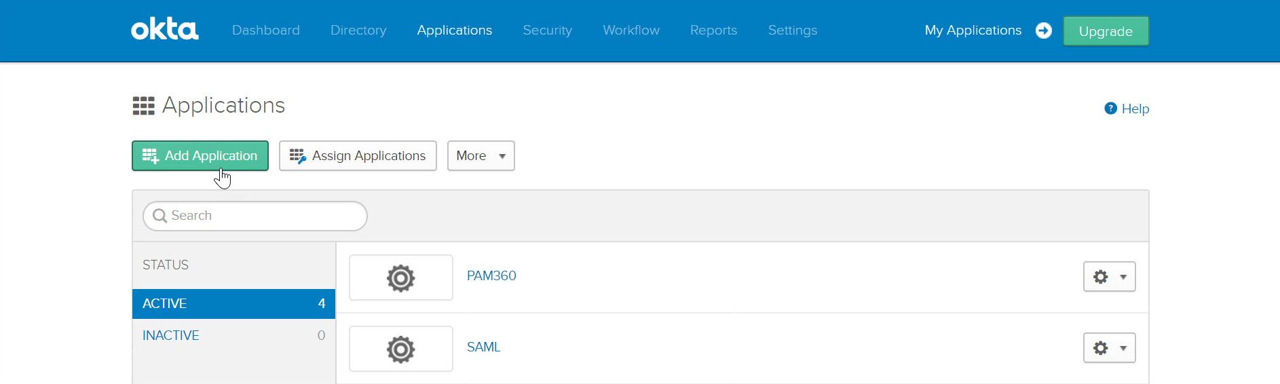
Task: Open the Reports menu
Action: (713, 31)
